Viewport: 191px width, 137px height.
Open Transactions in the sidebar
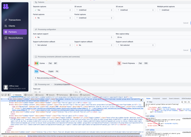pyautogui.click(x=15, y=20)
